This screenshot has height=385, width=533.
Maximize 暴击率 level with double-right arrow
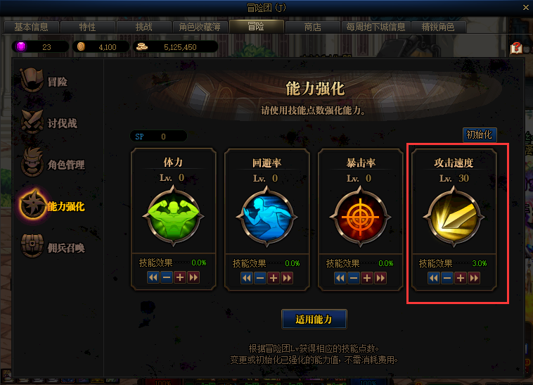pyautogui.click(x=380, y=278)
